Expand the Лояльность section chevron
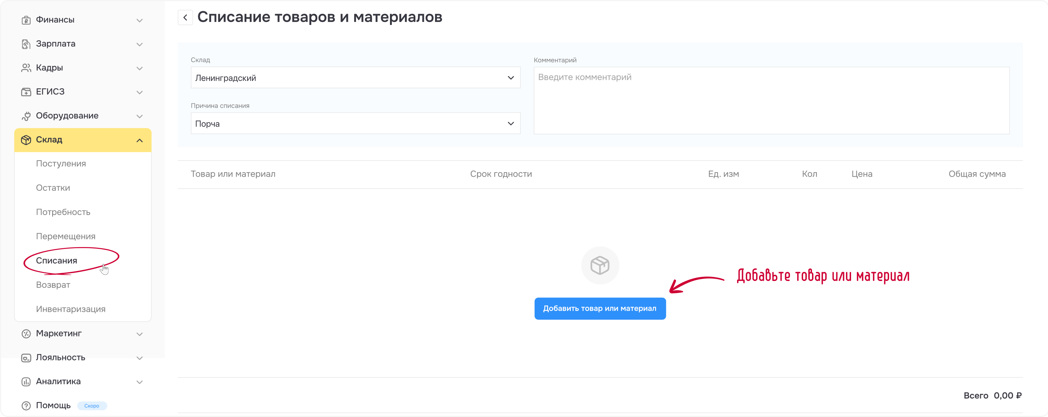Image resolution: width=1048 pixels, height=417 pixels. click(x=139, y=358)
